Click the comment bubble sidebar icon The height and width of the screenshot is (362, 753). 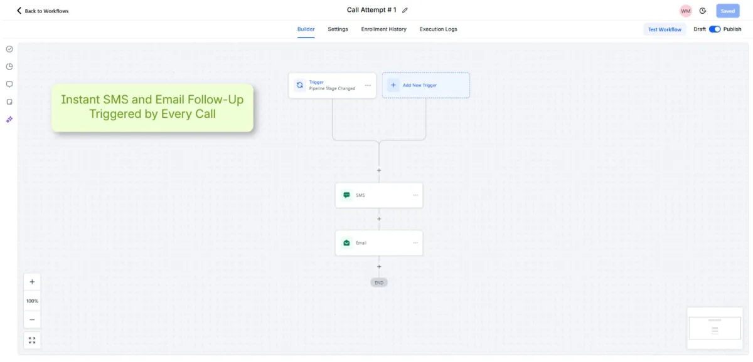coord(9,84)
